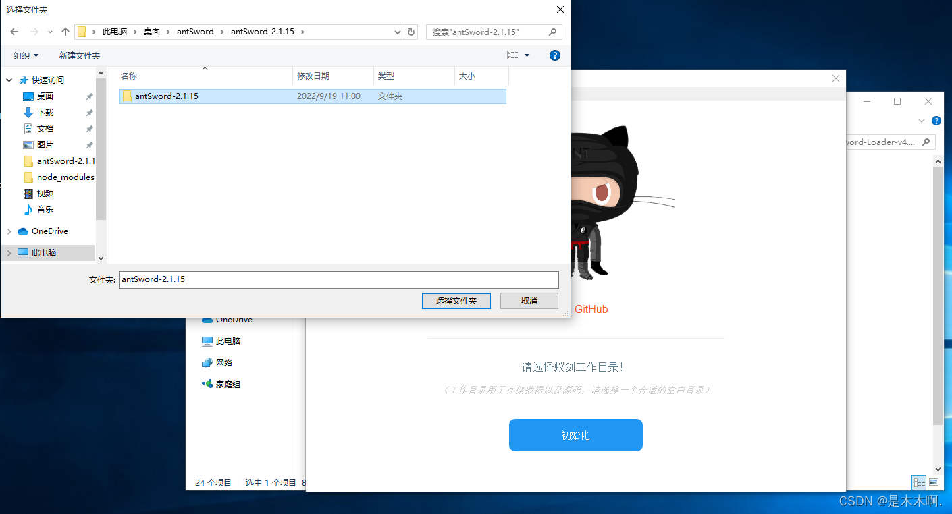Click the pin icon beside 图片

(x=89, y=145)
